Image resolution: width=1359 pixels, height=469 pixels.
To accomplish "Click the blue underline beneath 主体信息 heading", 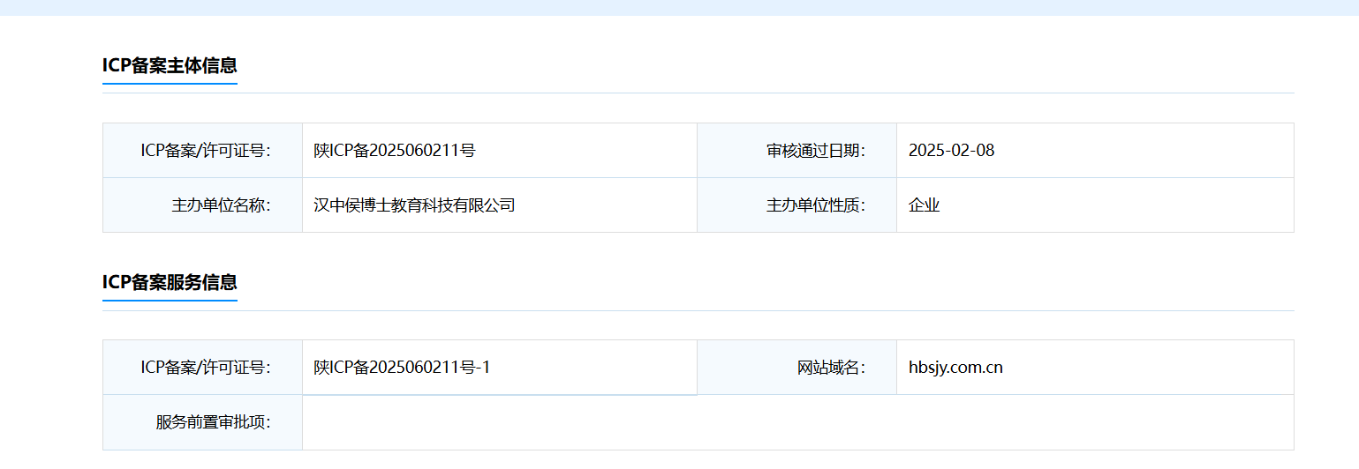I will click(170, 84).
